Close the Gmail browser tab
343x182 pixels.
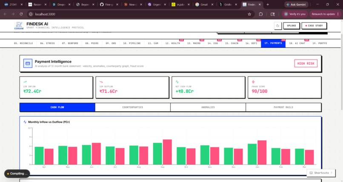(x=212, y=5)
